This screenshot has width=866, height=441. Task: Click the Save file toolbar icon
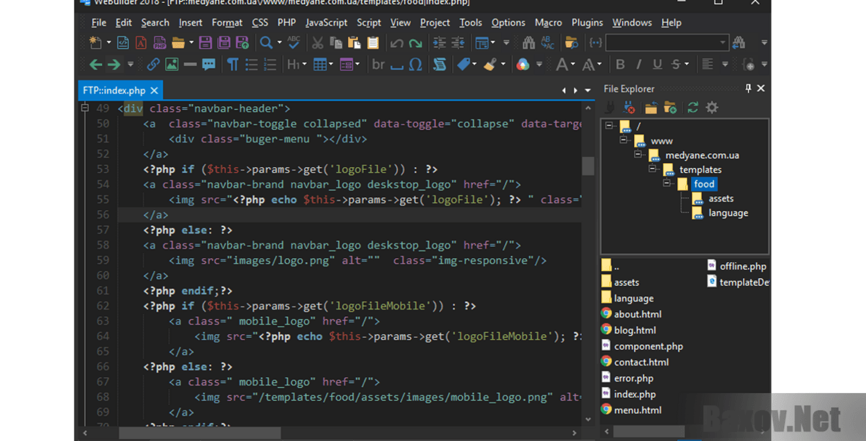206,43
